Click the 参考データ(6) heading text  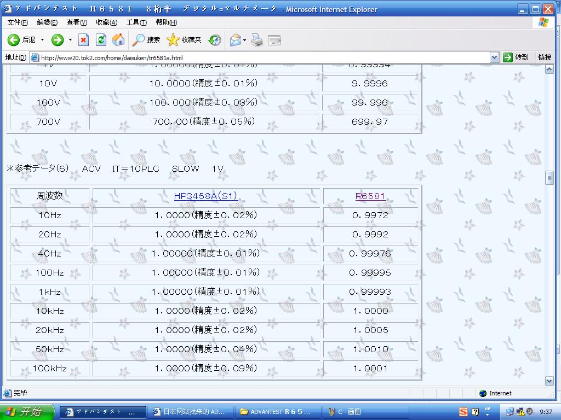click(x=38, y=168)
